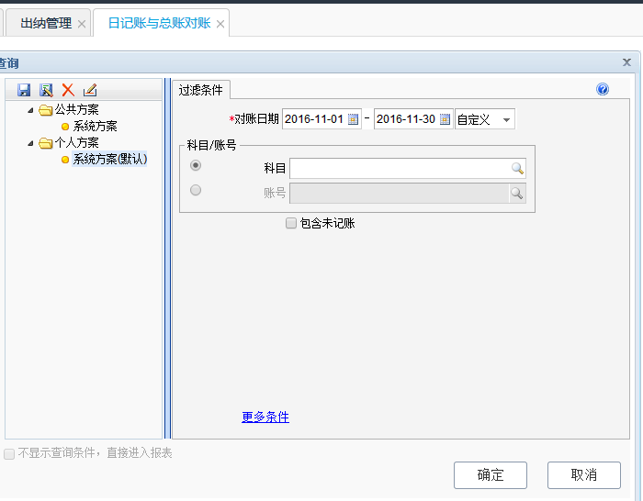Click the 科目 text input field

(x=400, y=168)
